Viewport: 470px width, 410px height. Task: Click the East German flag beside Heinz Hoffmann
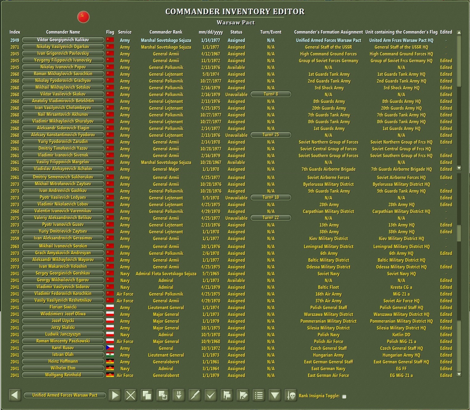pyautogui.click(x=110, y=361)
